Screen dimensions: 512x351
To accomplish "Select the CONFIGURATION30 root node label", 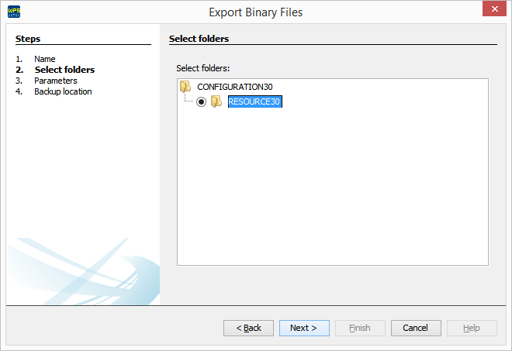I will pyautogui.click(x=235, y=87).
